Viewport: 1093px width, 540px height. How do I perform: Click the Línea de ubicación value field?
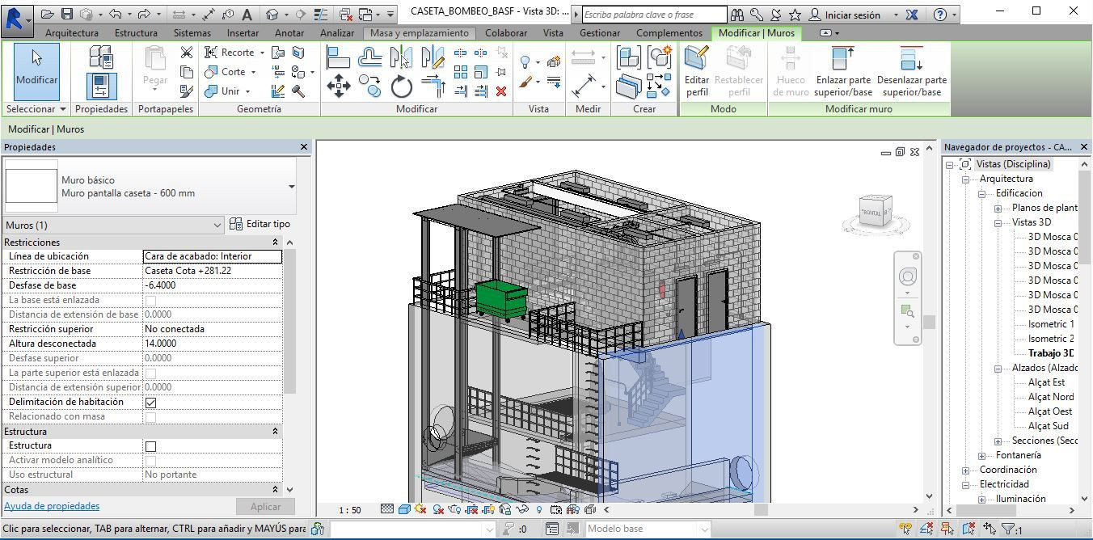pos(213,256)
